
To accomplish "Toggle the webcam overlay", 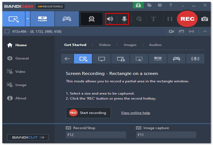I will click(x=92, y=19).
